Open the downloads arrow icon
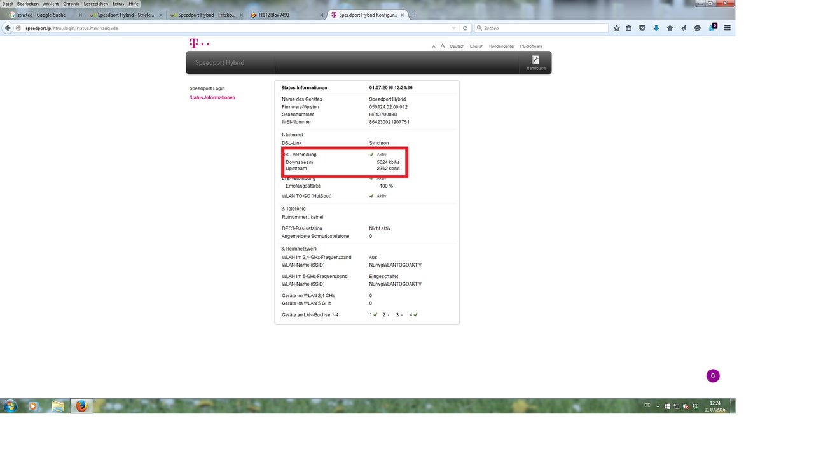The height and width of the screenshot is (458, 814). (x=656, y=28)
